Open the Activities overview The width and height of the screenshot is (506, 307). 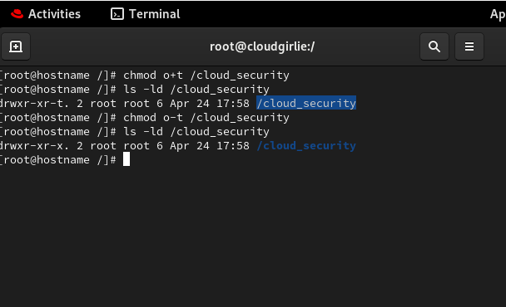(46, 14)
